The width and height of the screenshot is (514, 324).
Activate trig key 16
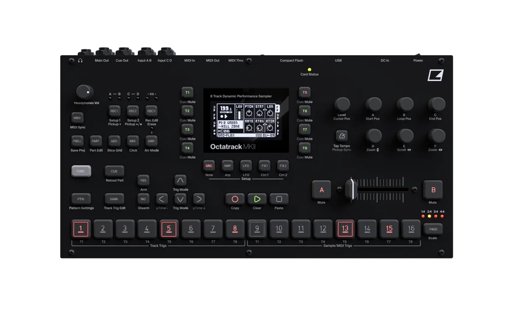click(411, 229)
